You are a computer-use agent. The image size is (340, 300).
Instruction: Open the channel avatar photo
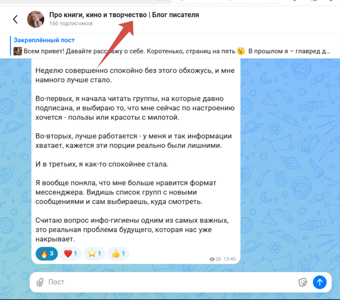[35, 19]
